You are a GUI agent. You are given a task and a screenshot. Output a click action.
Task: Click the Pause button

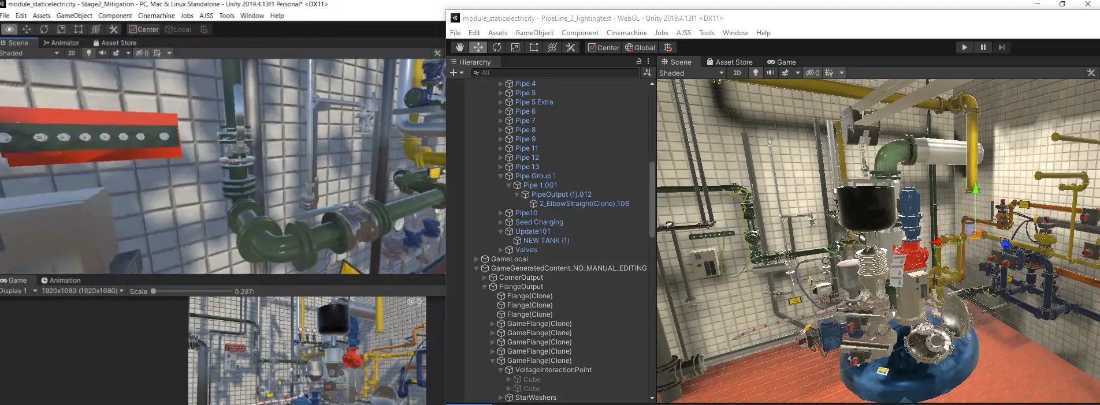coord(983,47)
